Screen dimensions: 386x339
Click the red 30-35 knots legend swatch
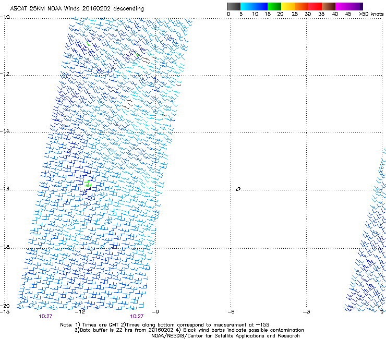pos(315,6)
